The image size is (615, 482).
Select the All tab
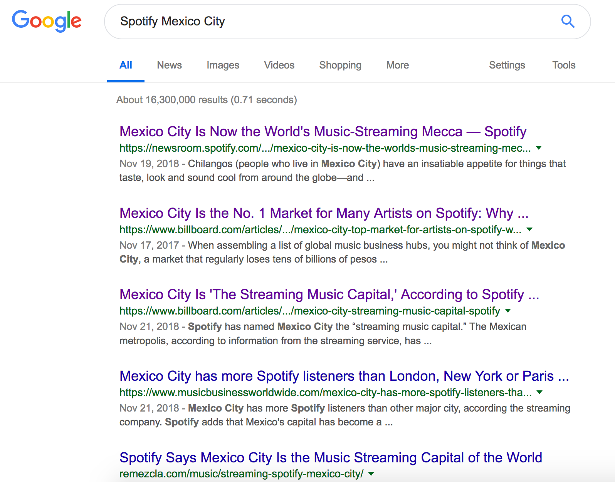(x=126, y=65)
